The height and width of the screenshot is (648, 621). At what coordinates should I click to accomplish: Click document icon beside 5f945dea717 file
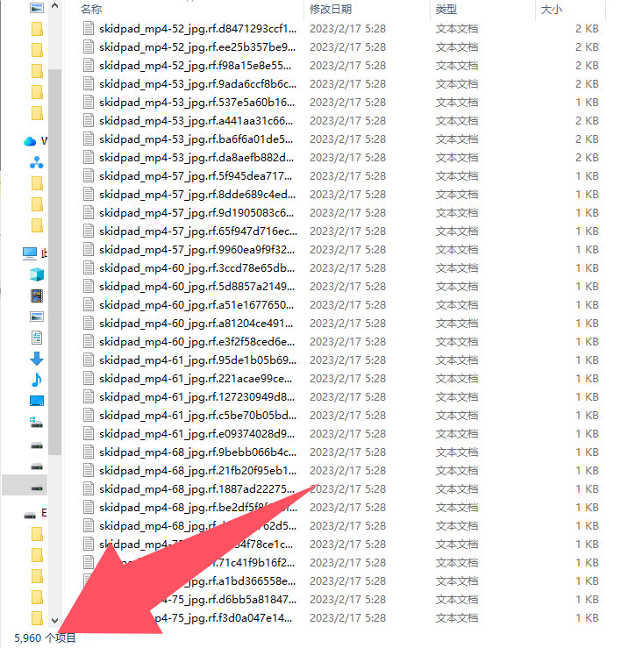(88, 176)
